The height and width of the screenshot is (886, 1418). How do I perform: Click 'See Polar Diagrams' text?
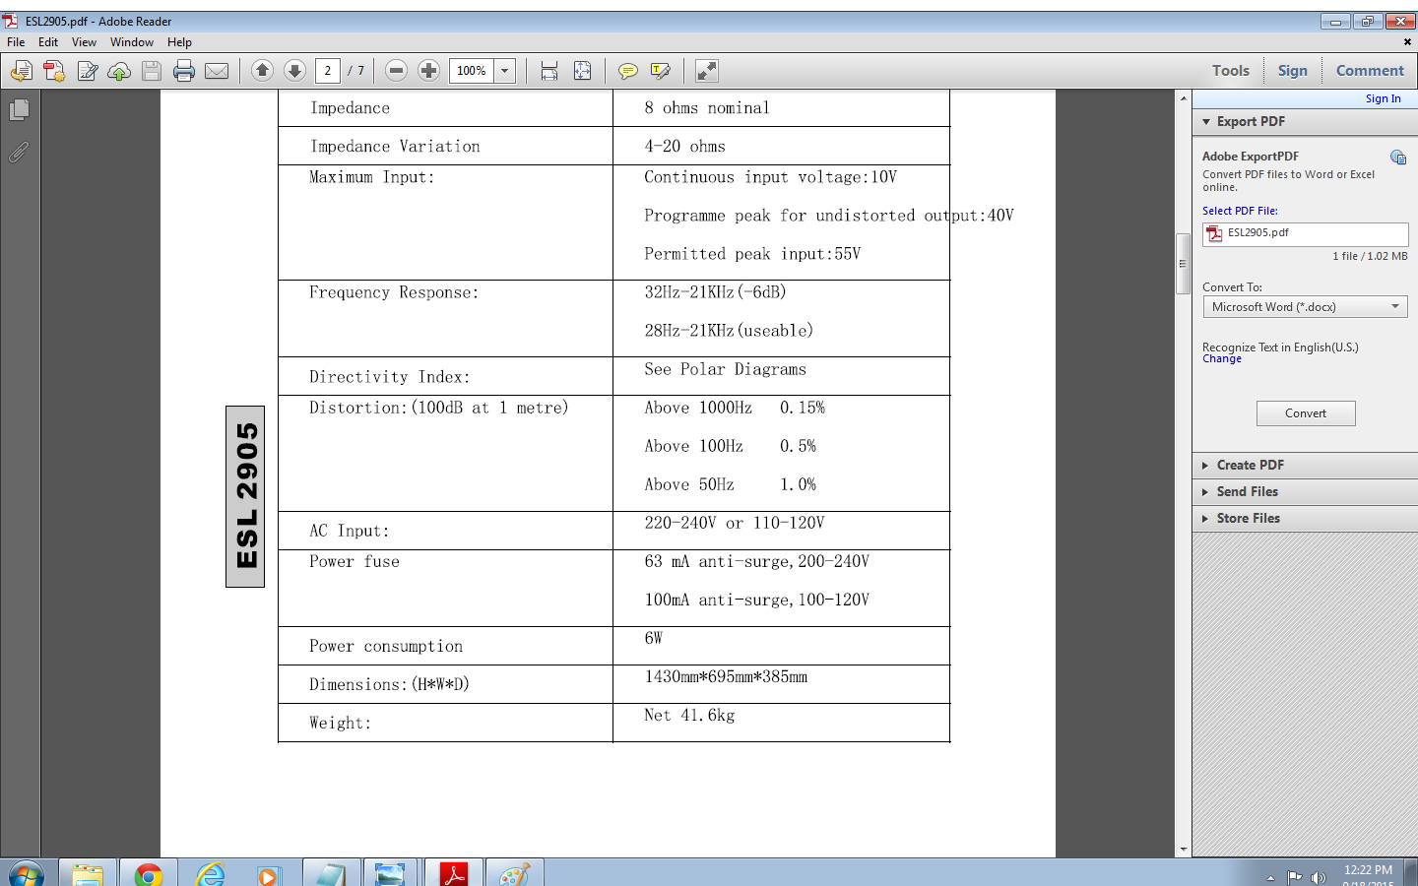725,369
